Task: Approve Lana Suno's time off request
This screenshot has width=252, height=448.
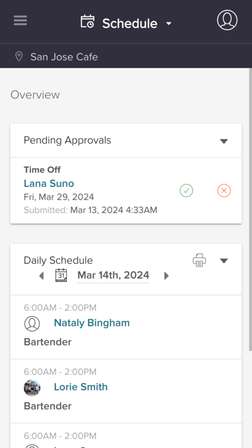Action: pyautogui.click(x=186, y=191)
